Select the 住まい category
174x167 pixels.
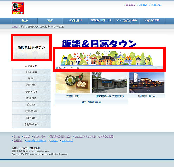pos(31,78)
